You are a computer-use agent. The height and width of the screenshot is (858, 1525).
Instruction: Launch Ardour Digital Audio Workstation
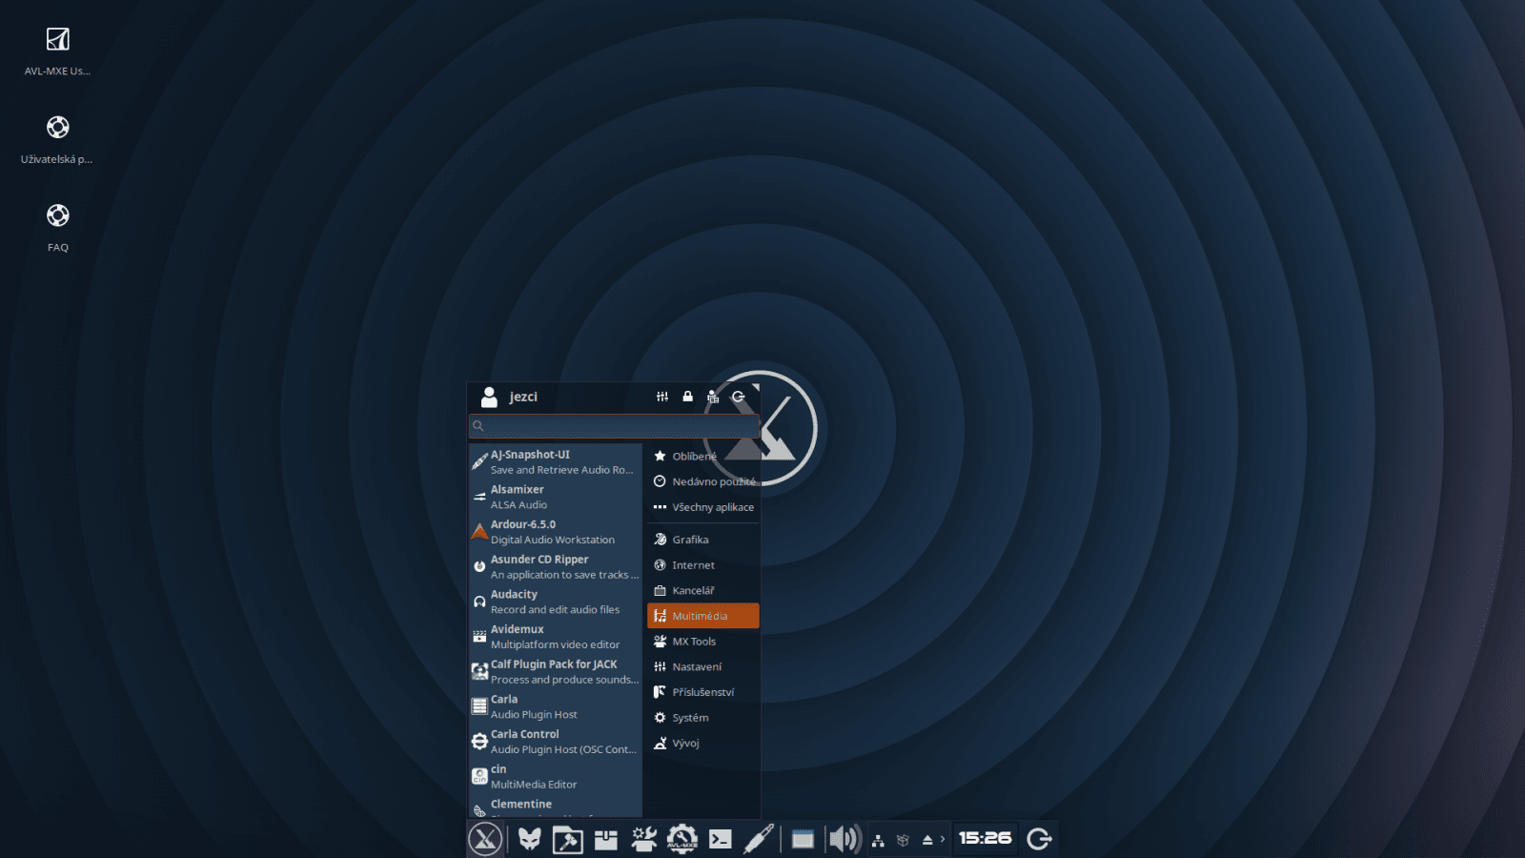pos(553,531)
